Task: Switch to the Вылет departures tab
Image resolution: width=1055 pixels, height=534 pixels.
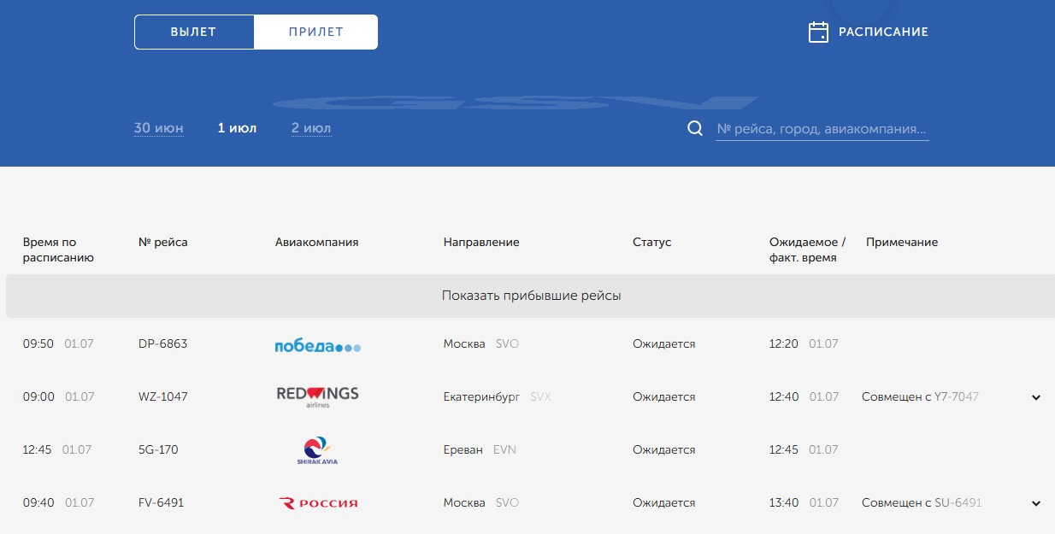Action: click(x=193, y=32)
